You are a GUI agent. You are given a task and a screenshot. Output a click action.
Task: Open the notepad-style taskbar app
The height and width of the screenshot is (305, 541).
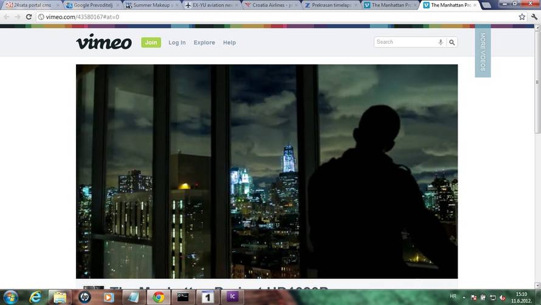(133, 296)
